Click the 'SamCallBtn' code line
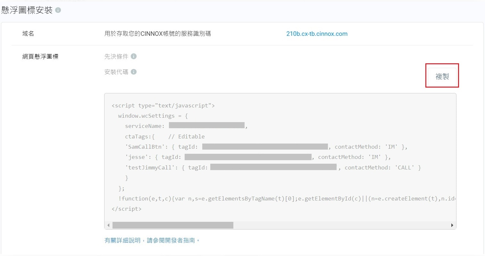This screenshot has height=258, width=485. [x=266, y=147]
